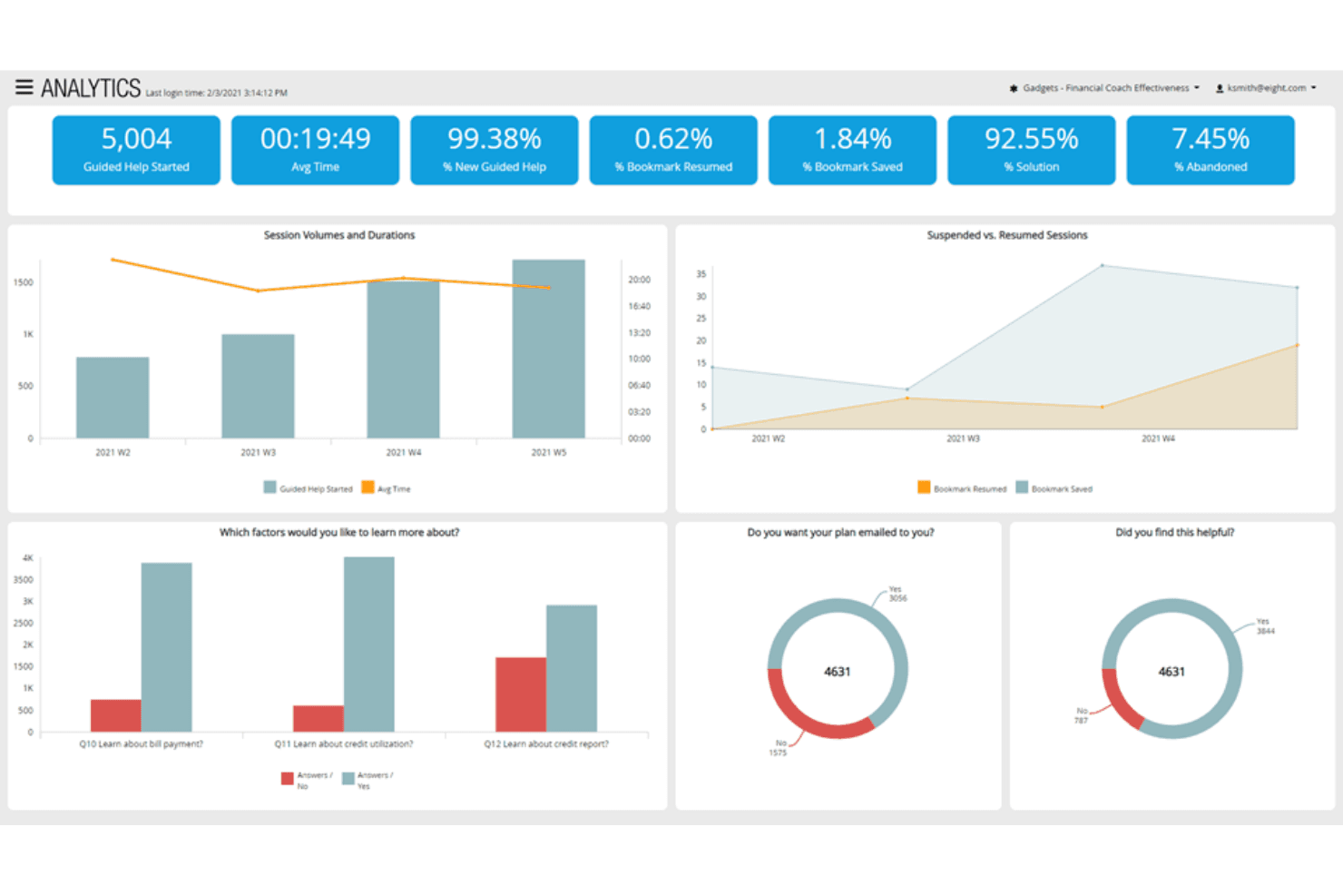Open the hamburger navigation menu

point(25,87)
